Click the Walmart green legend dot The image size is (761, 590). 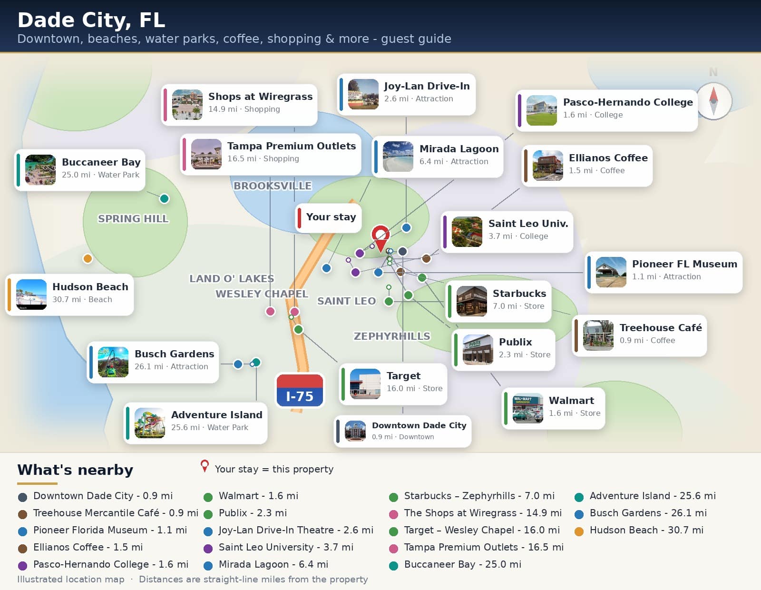tap(208, 497)
